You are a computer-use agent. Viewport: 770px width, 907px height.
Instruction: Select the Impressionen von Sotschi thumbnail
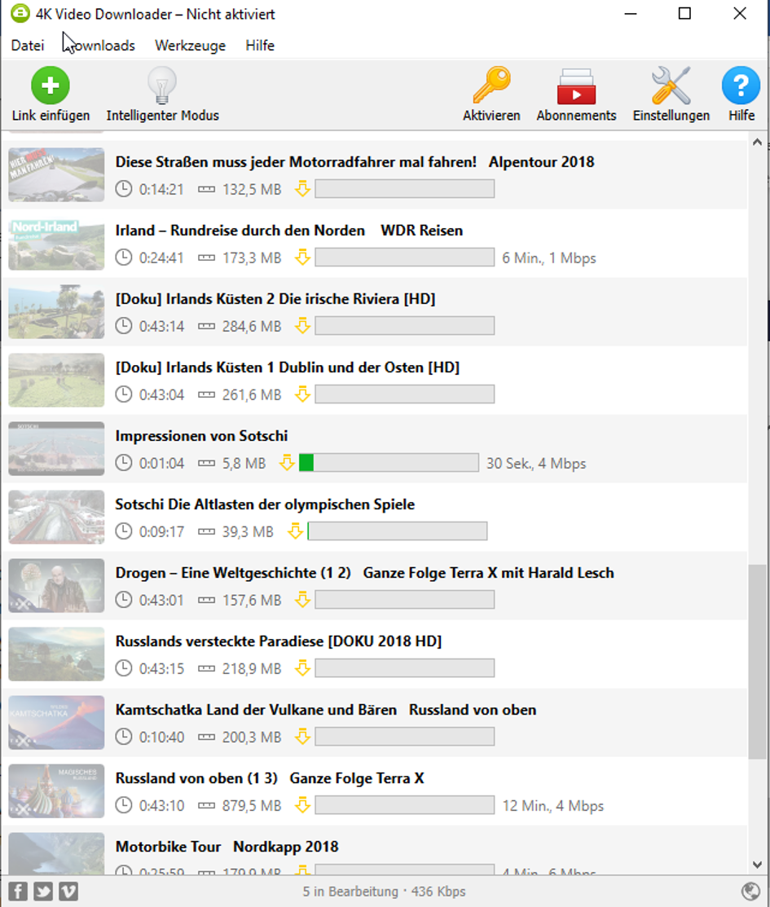(x=56, y=449)
